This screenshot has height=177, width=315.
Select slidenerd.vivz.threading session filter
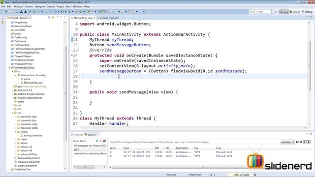[x=90, y=153]
